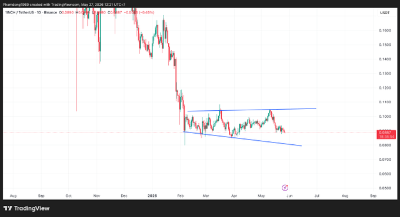Viewport: 400px width, 217px height.
Task: Click the Oct label on time axis
Action: click(68, 196)
